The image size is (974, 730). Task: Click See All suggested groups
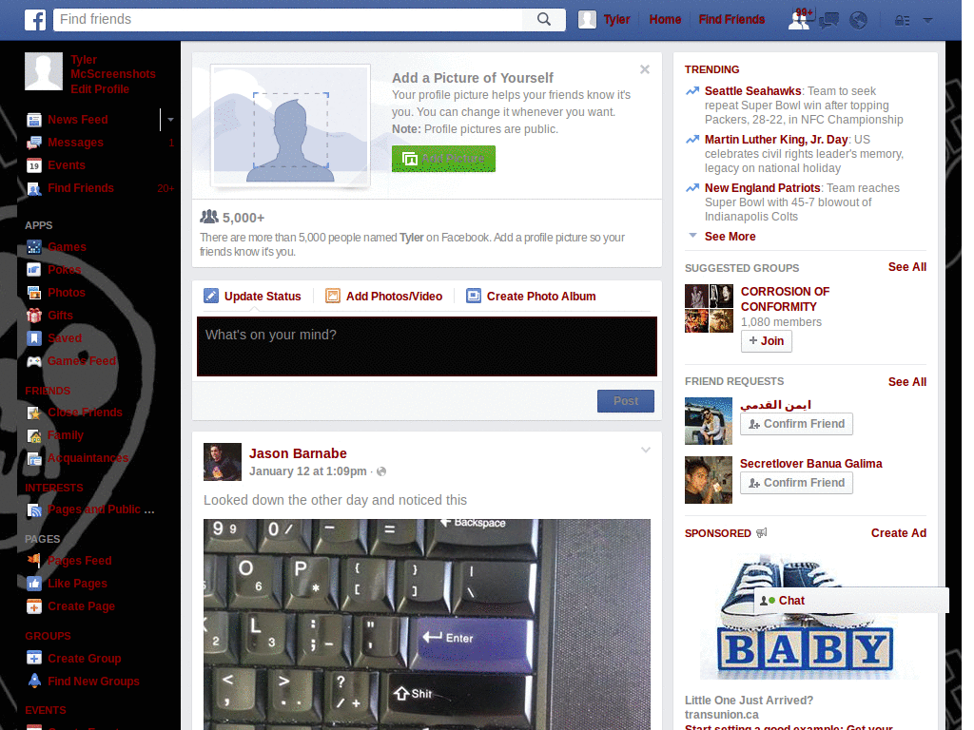click(x=906, y=267)
